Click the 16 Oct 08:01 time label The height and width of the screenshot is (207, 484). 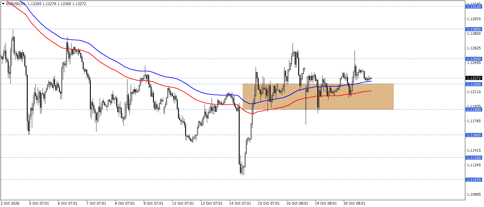[297, 203]
